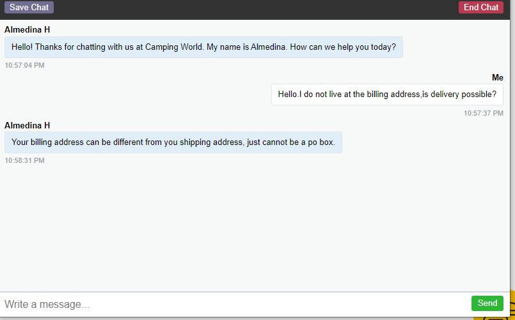
Task: Click the second Almedina H sender name
Action: click(27, 125)
